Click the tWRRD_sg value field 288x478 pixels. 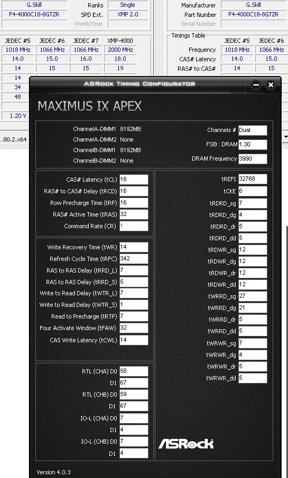pos(253,296)
